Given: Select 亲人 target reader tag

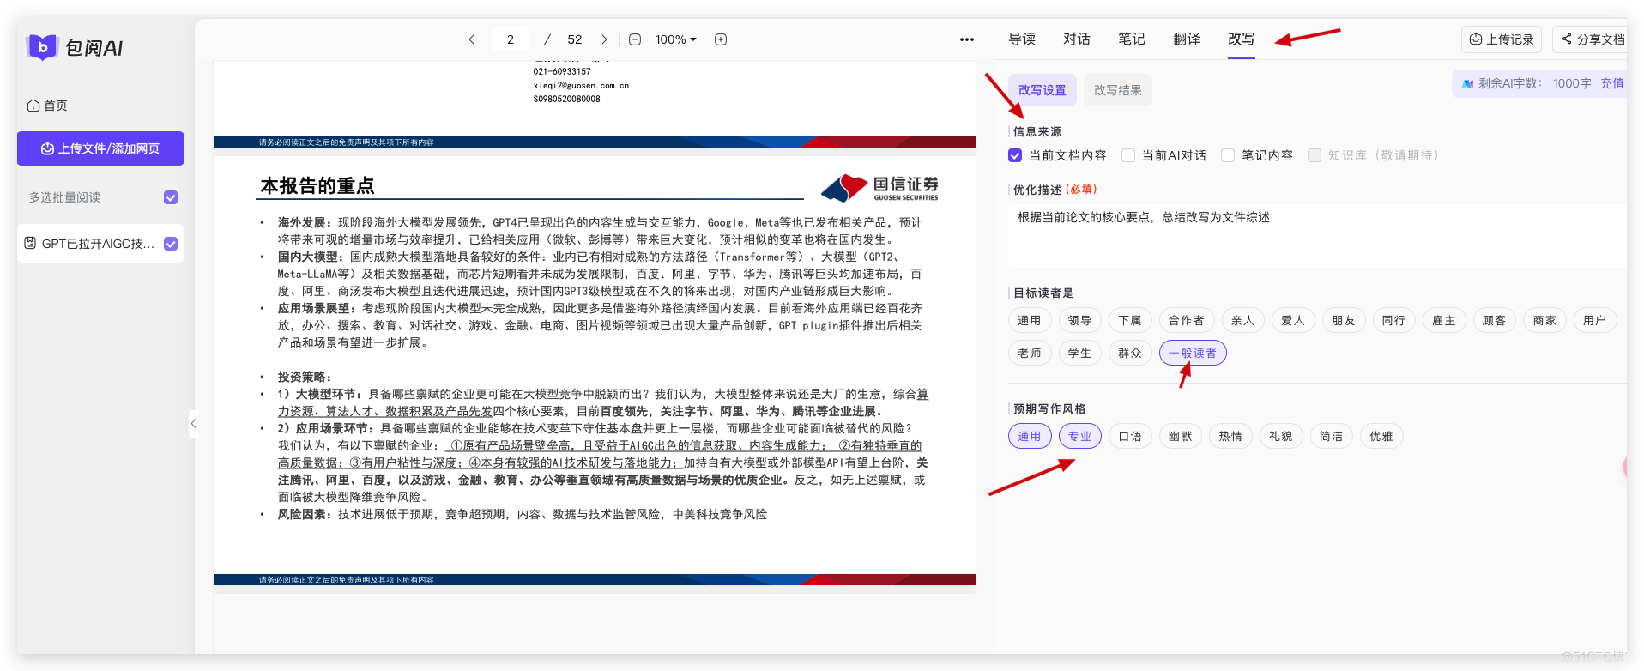Looking at the screenshot, I should tap(1243, 320).
